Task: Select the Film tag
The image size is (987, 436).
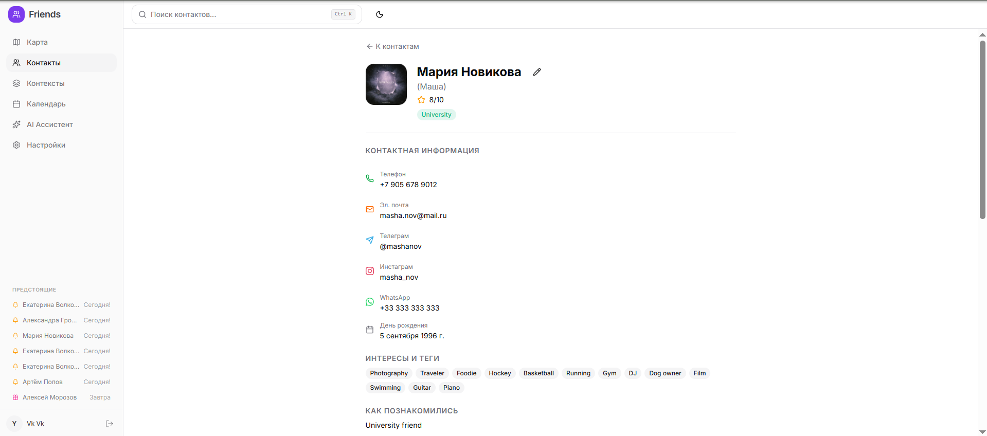Action: tap(699, 373)
